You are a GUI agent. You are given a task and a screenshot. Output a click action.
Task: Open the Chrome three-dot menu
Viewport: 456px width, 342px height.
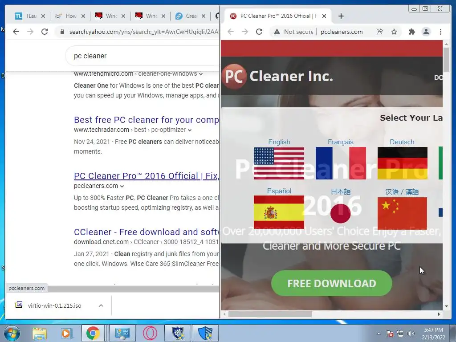(440, 32)
